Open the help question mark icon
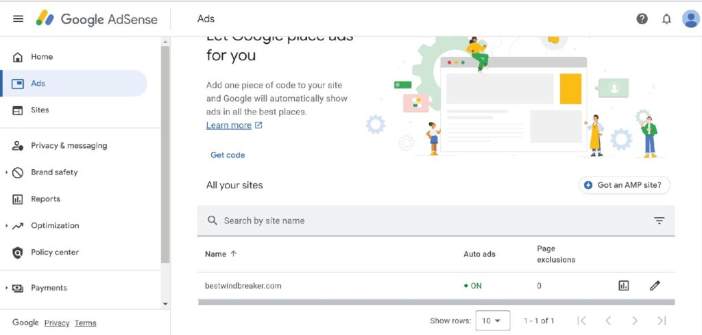Screen dimensions: 702x335 642,18
